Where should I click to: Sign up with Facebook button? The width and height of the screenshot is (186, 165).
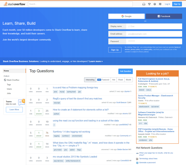coord(164,16)
